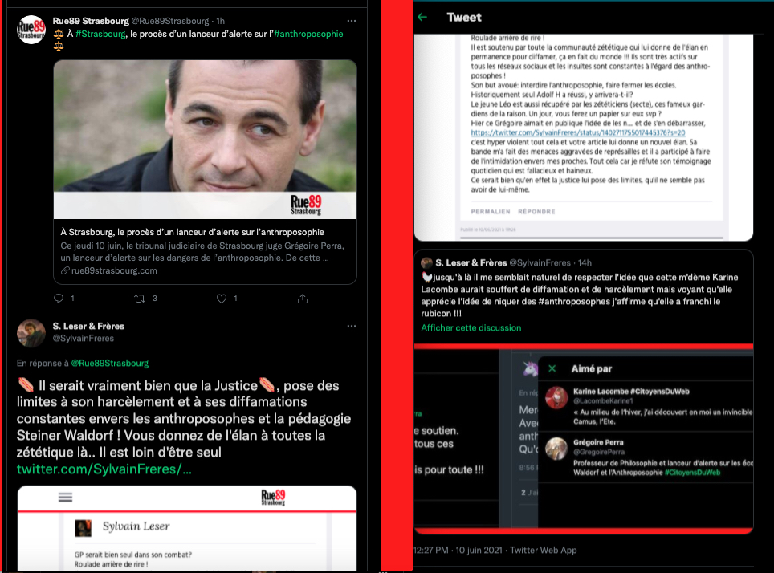774x573 pixels.
Task: Open Karine Lacombe's profile avatar
Action: coord(556,397)
